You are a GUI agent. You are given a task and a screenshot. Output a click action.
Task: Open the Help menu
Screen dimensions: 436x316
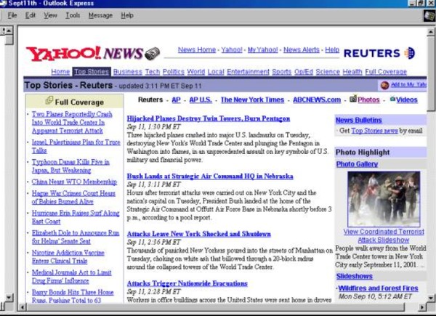point(127,15)
